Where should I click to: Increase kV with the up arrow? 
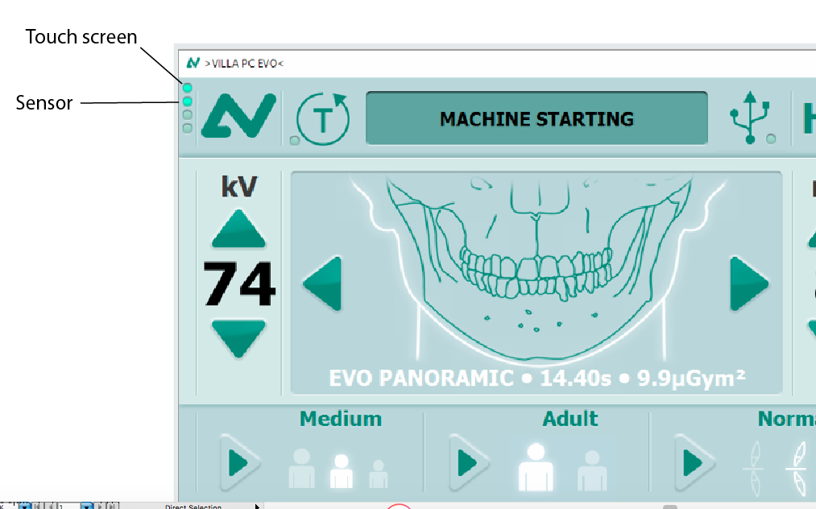[238, 230]
